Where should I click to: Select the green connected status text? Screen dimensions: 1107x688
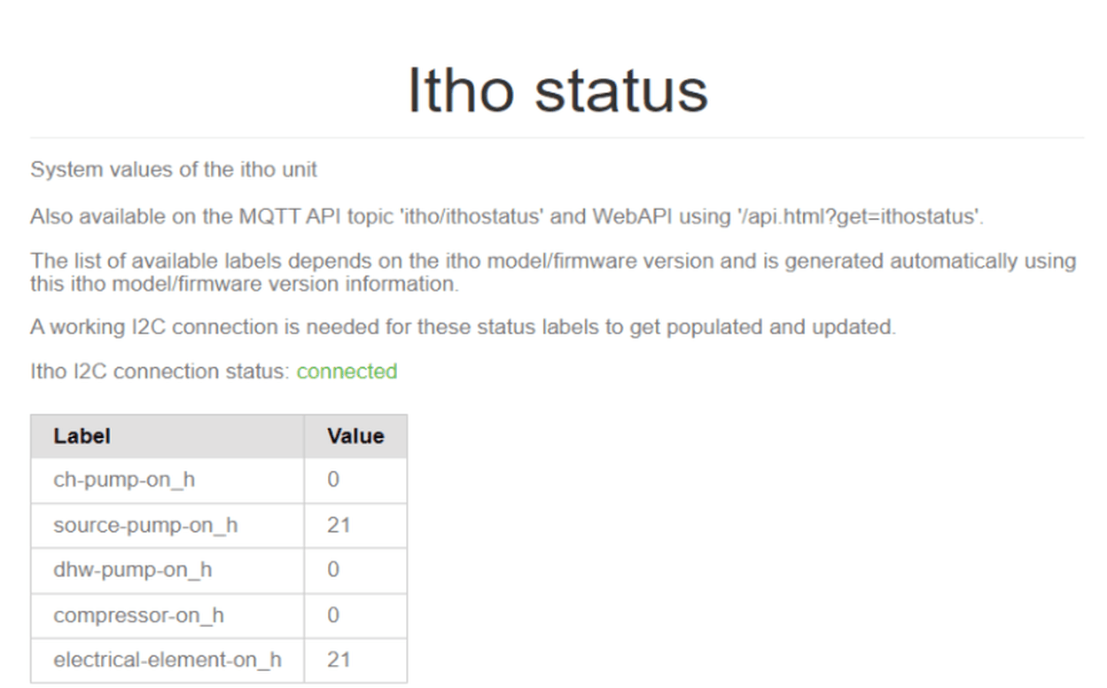coord(347,371)
